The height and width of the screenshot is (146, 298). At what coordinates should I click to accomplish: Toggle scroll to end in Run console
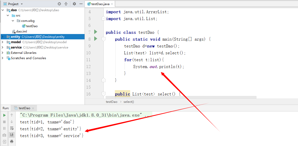tap(12, 135)
